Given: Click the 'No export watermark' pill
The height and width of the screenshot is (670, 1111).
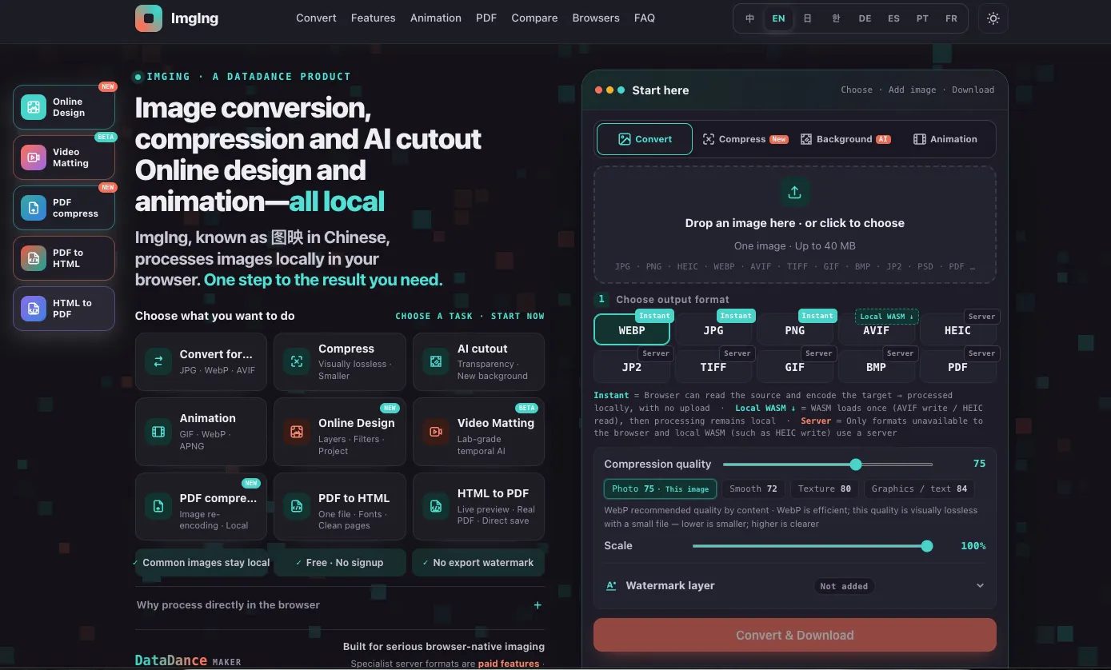Looking at the screenshot, I should [x=478, y=563].
